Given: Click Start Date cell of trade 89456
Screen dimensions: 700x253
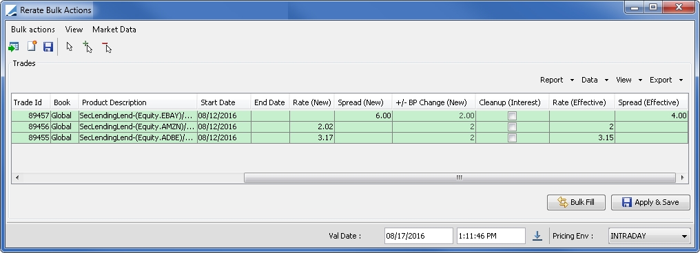Looking at the screenshot, I should [x=224, y=127].
